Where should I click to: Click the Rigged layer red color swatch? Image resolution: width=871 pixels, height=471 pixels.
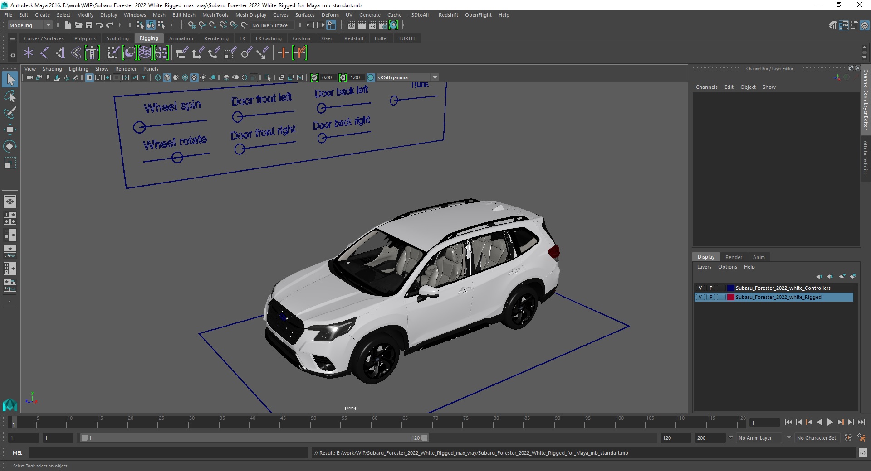tap(730, 297)
